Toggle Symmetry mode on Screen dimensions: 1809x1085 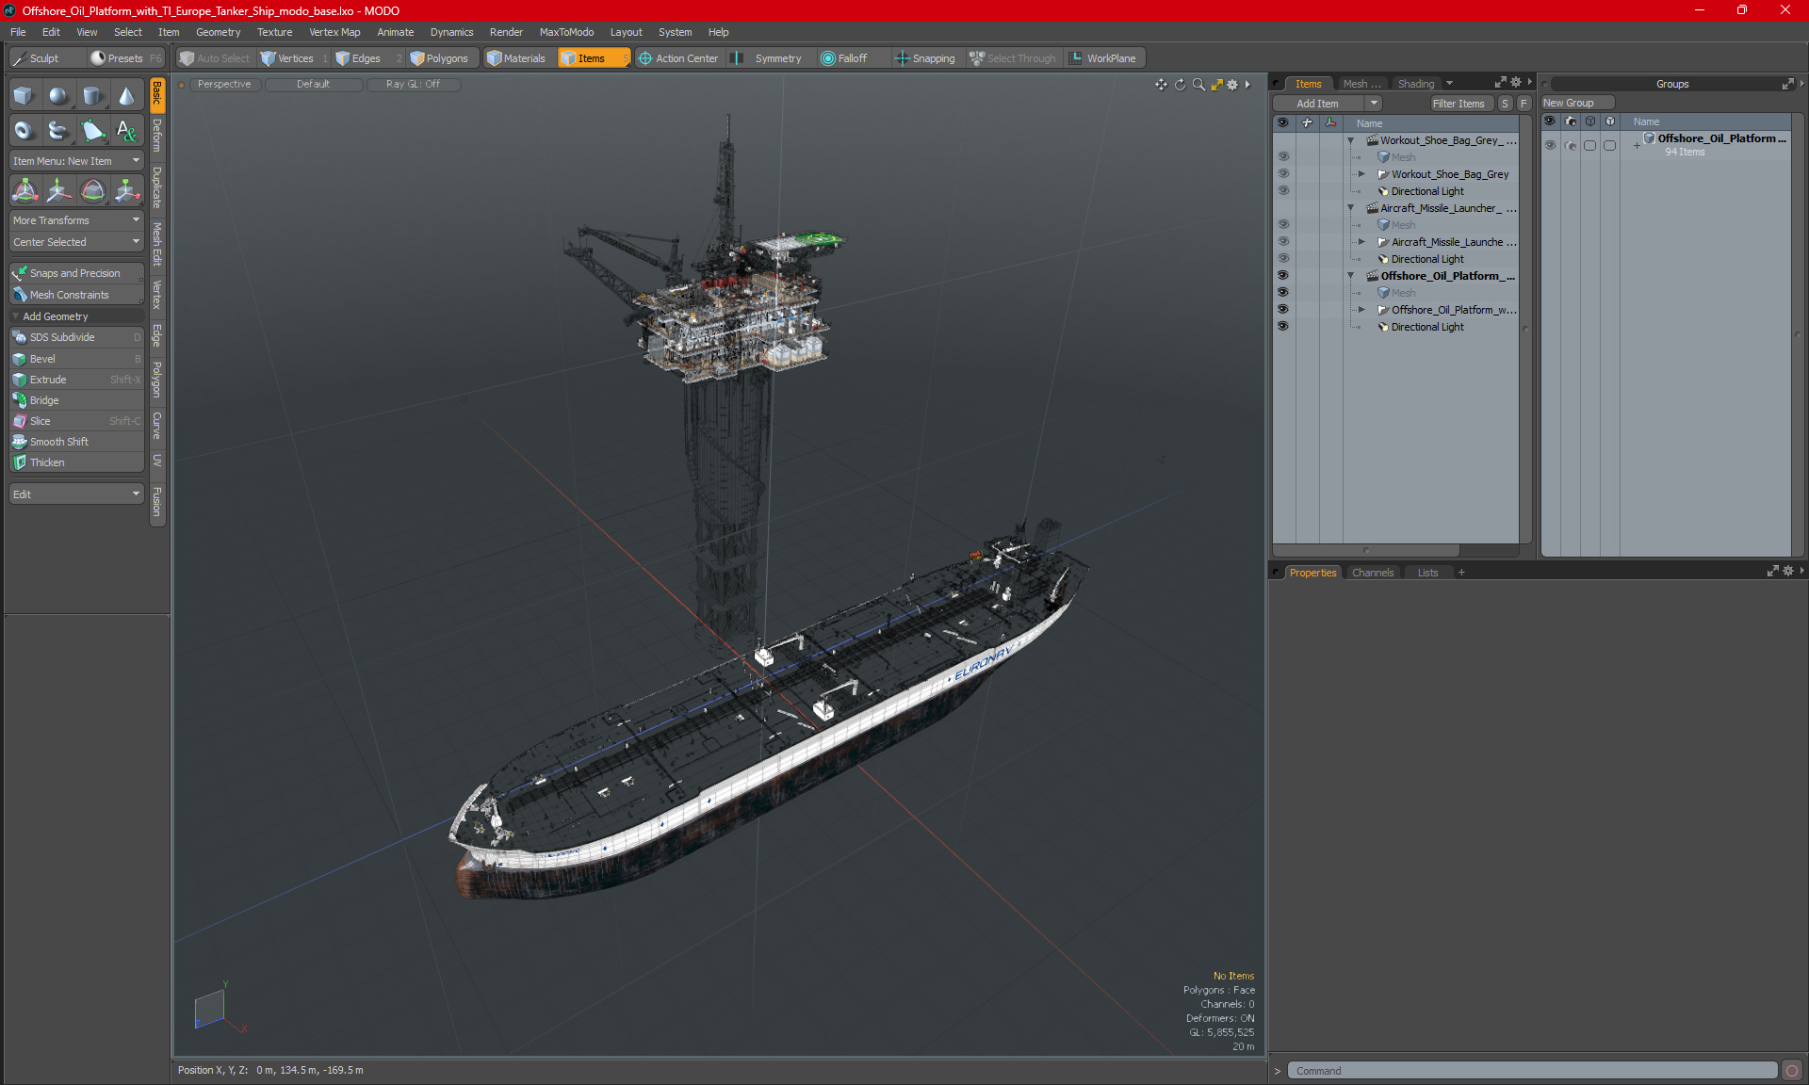click(x=776, y=58)
